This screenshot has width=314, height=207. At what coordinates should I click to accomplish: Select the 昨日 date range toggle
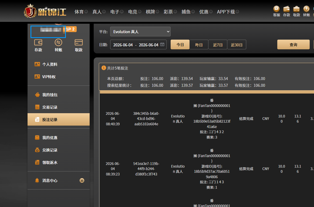pyautogui.click(x=199, y=44)
